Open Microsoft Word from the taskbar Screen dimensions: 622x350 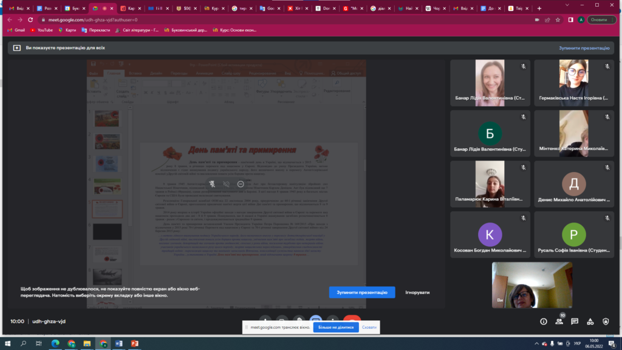(119, 344)
